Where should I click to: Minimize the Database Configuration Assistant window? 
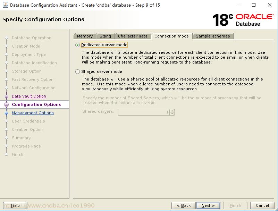238,5
